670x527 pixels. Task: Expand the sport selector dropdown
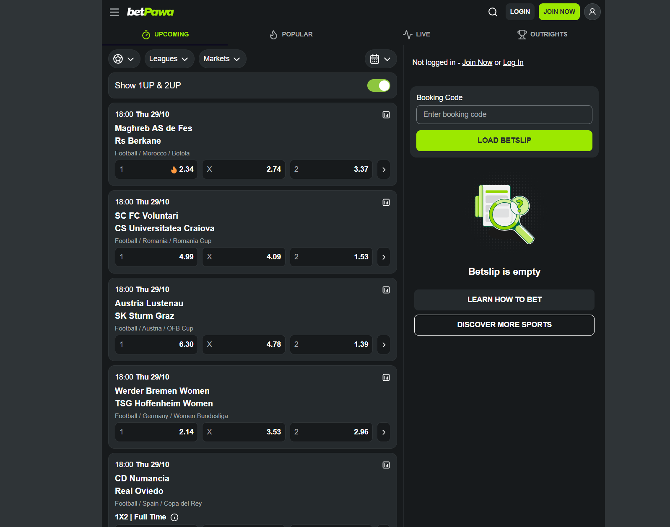(x=124, y=59)
